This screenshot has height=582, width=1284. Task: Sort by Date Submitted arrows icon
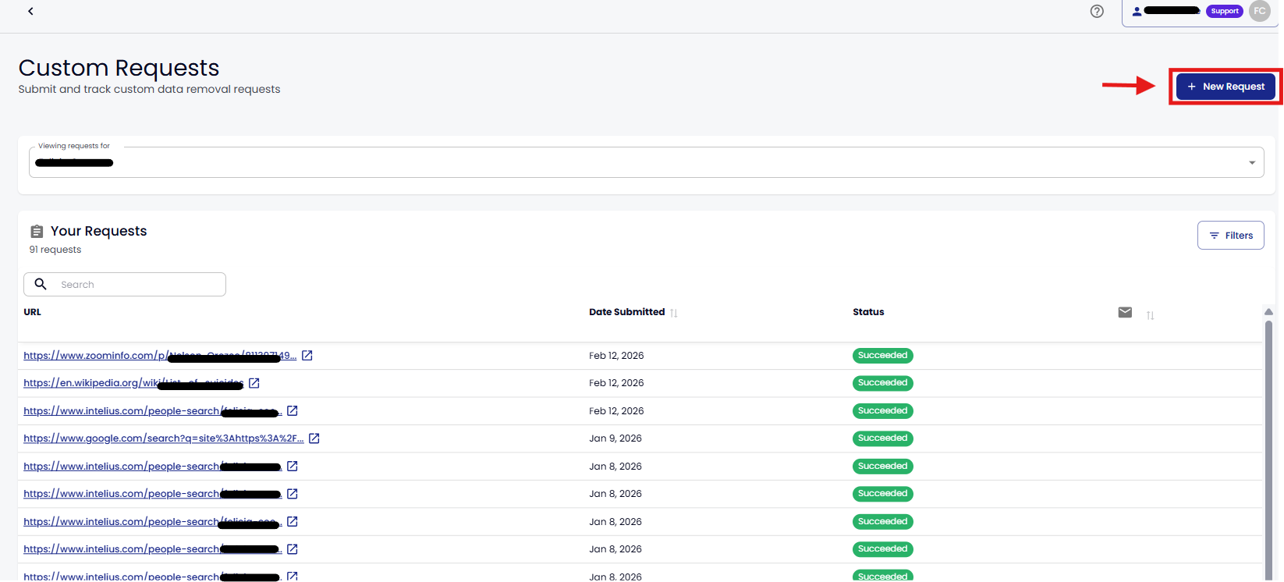(x=674, y=313)
